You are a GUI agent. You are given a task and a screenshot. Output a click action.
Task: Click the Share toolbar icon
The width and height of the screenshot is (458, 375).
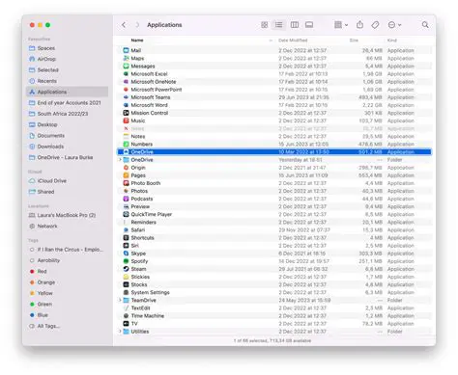[360, 25]
